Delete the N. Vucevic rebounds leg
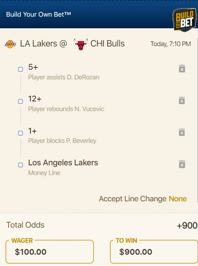 point(182,101)
